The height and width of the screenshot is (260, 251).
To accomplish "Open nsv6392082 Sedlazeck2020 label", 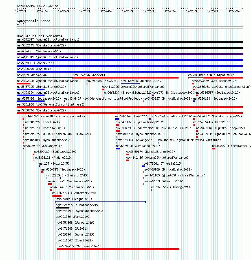I will pyautogui.click(x=54, y=152).
